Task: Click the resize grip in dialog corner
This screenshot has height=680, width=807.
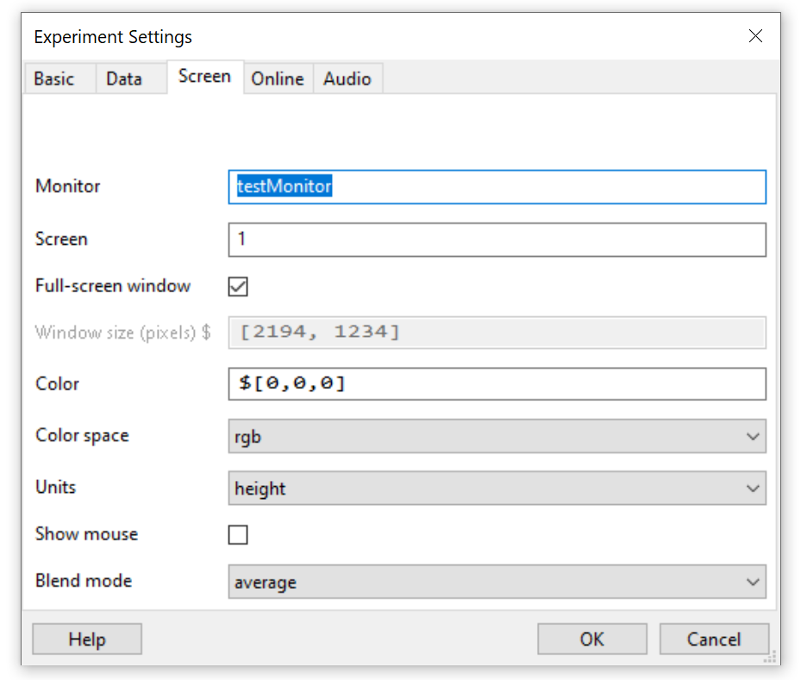Action: click(769, 657)
